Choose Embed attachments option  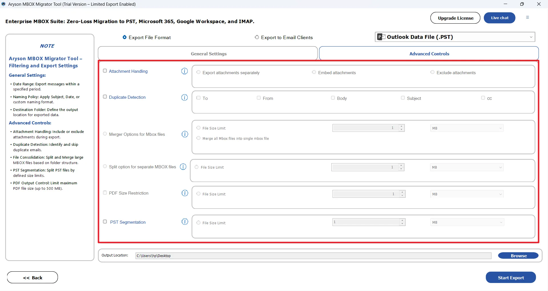[x=314, y=72]
